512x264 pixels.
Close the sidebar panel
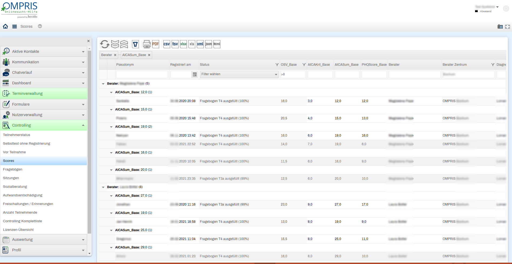(88, 41)
